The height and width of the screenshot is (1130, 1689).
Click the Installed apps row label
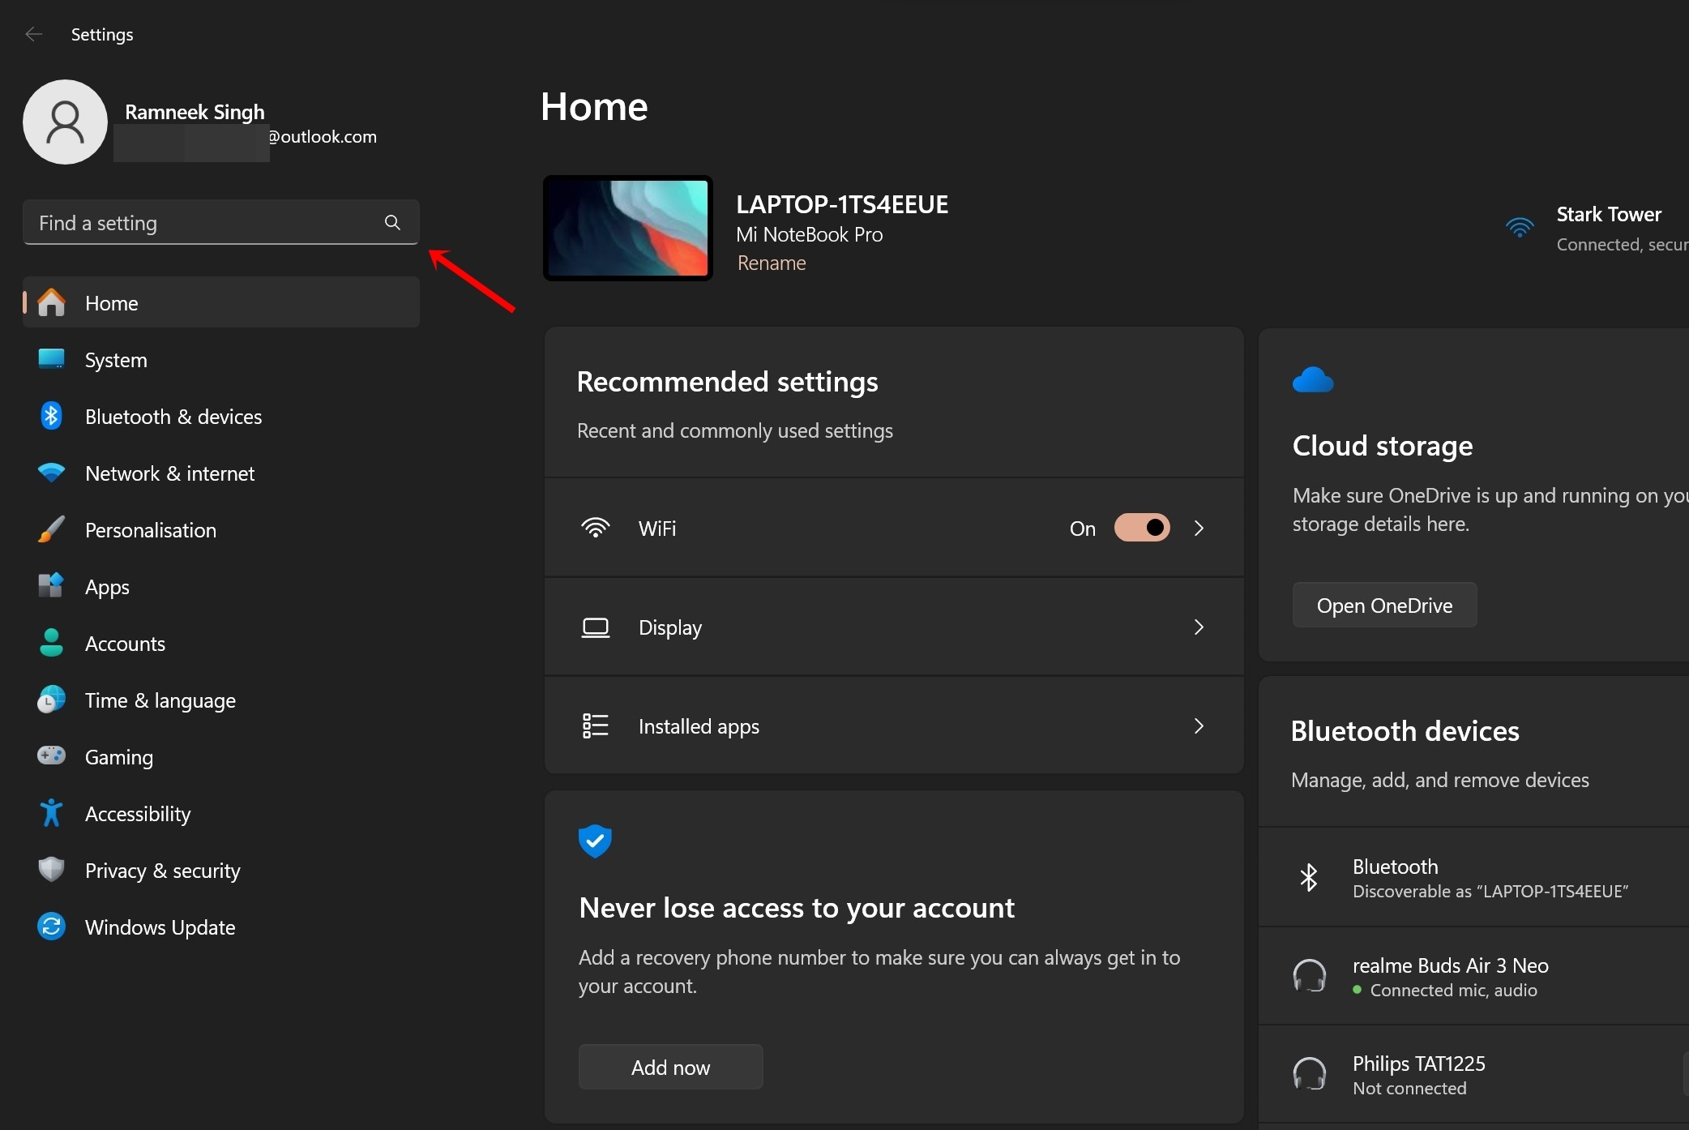699,726
